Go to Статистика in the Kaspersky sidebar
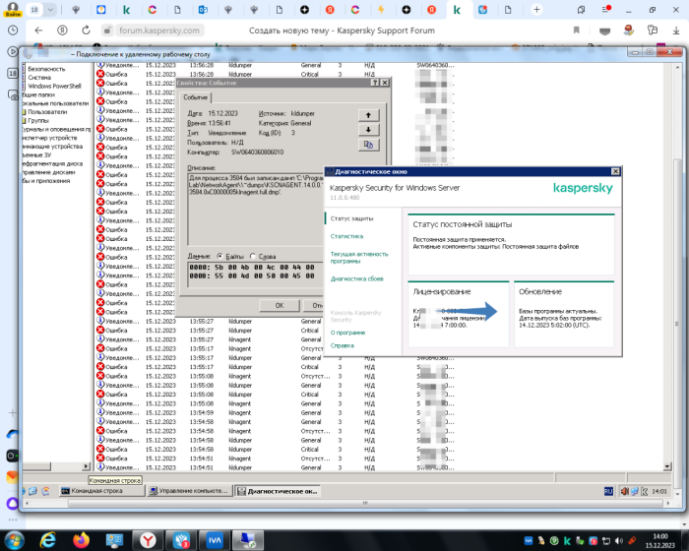The image size is (689, 551). tap(346, 236)
